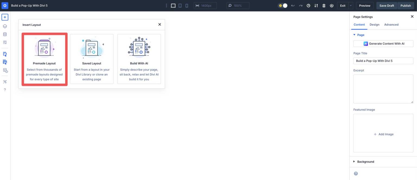Open the Insert Module panel with plus icon
Screen dimensions: 417x180
click(5, 17)
